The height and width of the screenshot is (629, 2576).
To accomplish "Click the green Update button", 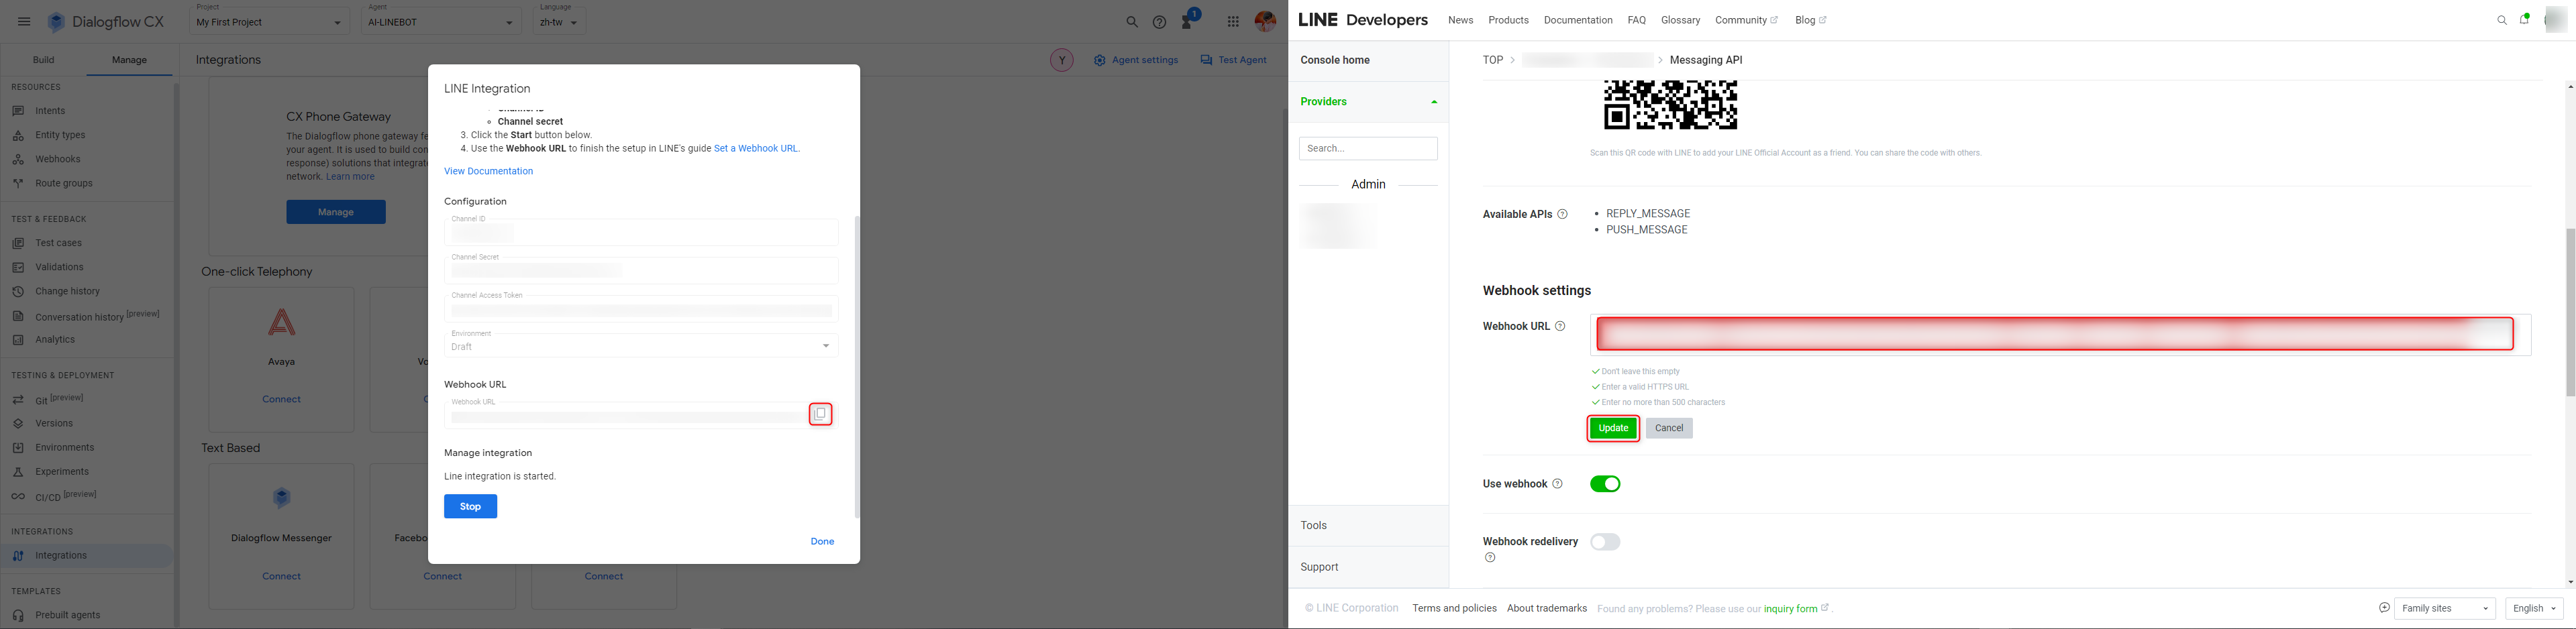I will (x=1613, y=428).
